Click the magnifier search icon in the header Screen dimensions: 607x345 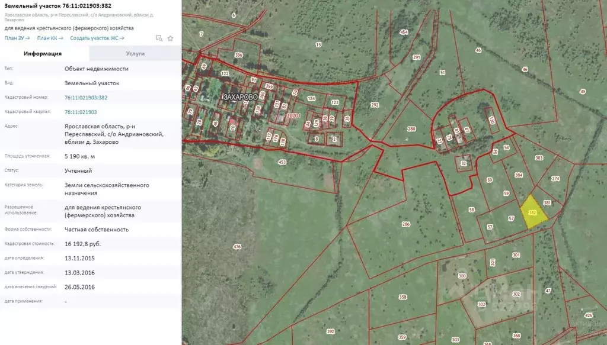(x=159, y=38)
